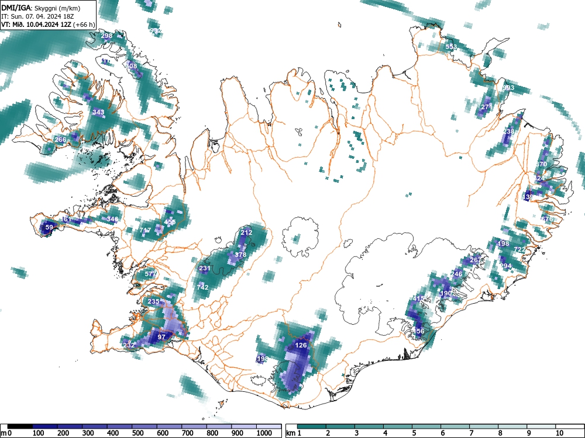The height and width of the screenshot is (438, 585).
Task: Select the '722' visibility value
Action: pyautogui.click(x=519, y=249)
